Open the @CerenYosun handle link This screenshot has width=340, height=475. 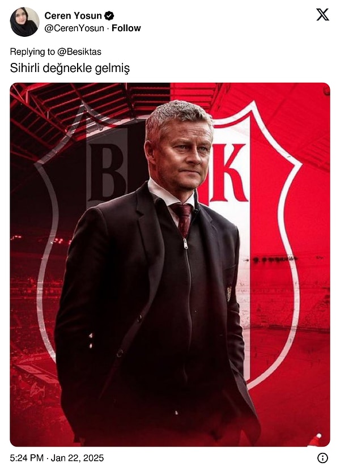pyautogui.click(x=74, y=28)
